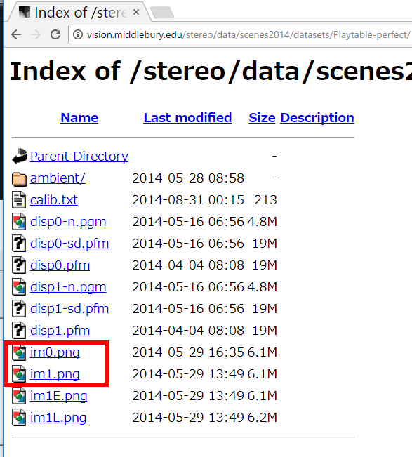Open im1E.png image link
This screenshot has height=457, width=412.
(x=58, y=396)
